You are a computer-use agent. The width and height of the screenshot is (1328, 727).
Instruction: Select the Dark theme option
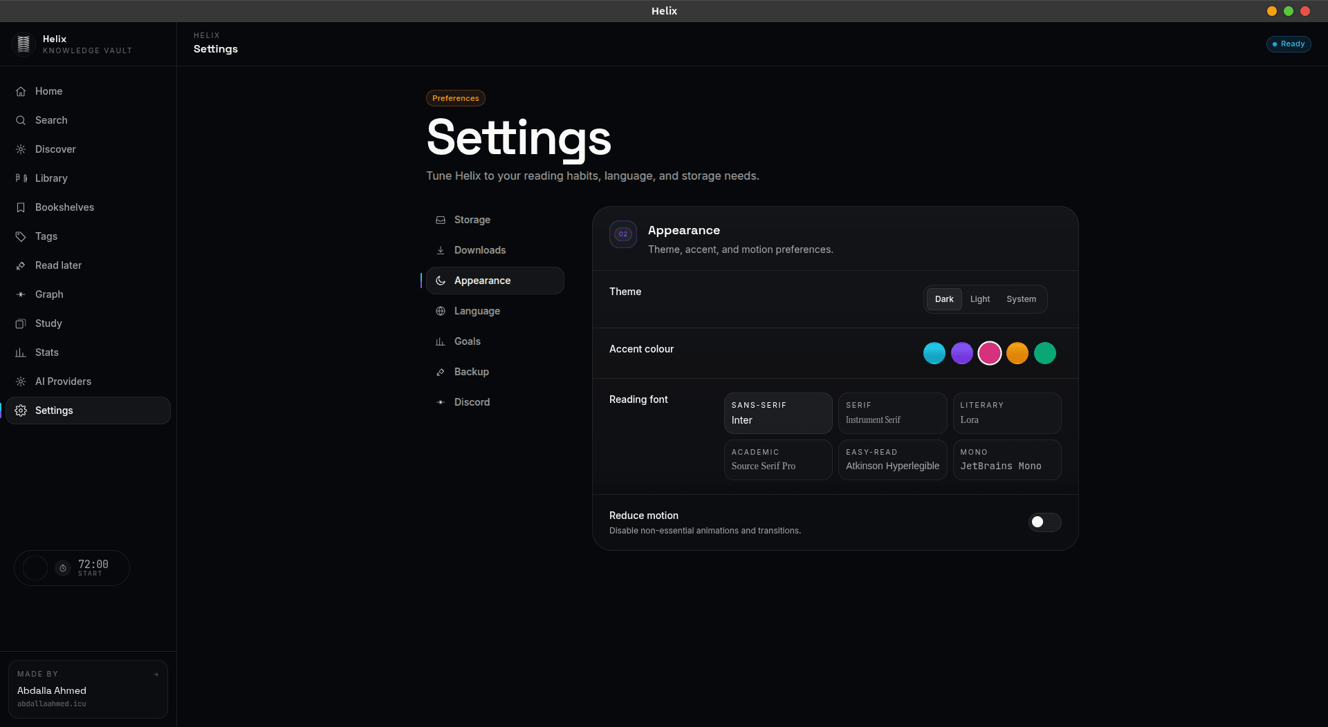tap(944, 299)
